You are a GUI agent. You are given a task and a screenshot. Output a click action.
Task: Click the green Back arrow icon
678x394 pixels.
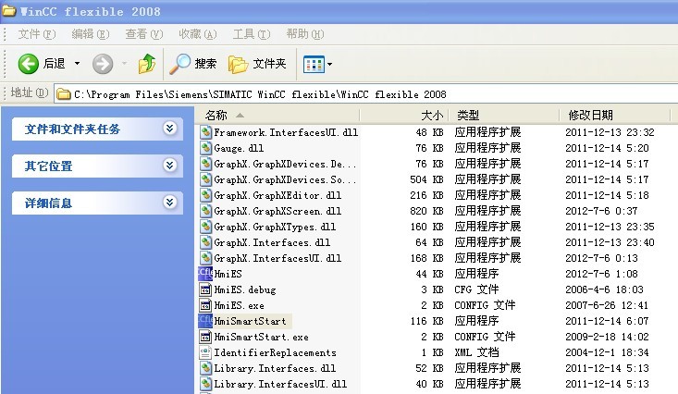(28, 64)
